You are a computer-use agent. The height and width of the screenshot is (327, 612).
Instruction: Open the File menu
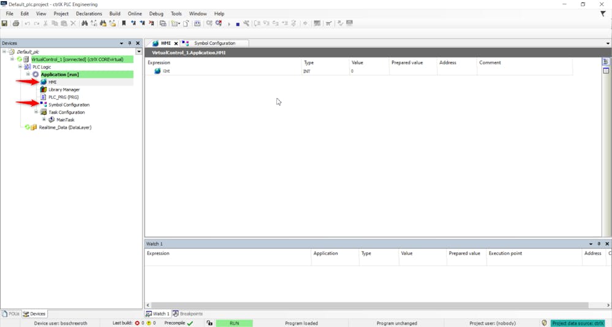pos(9,13)
